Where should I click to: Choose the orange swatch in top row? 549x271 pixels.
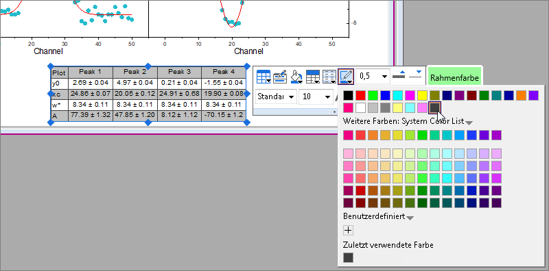coord(521,95)
